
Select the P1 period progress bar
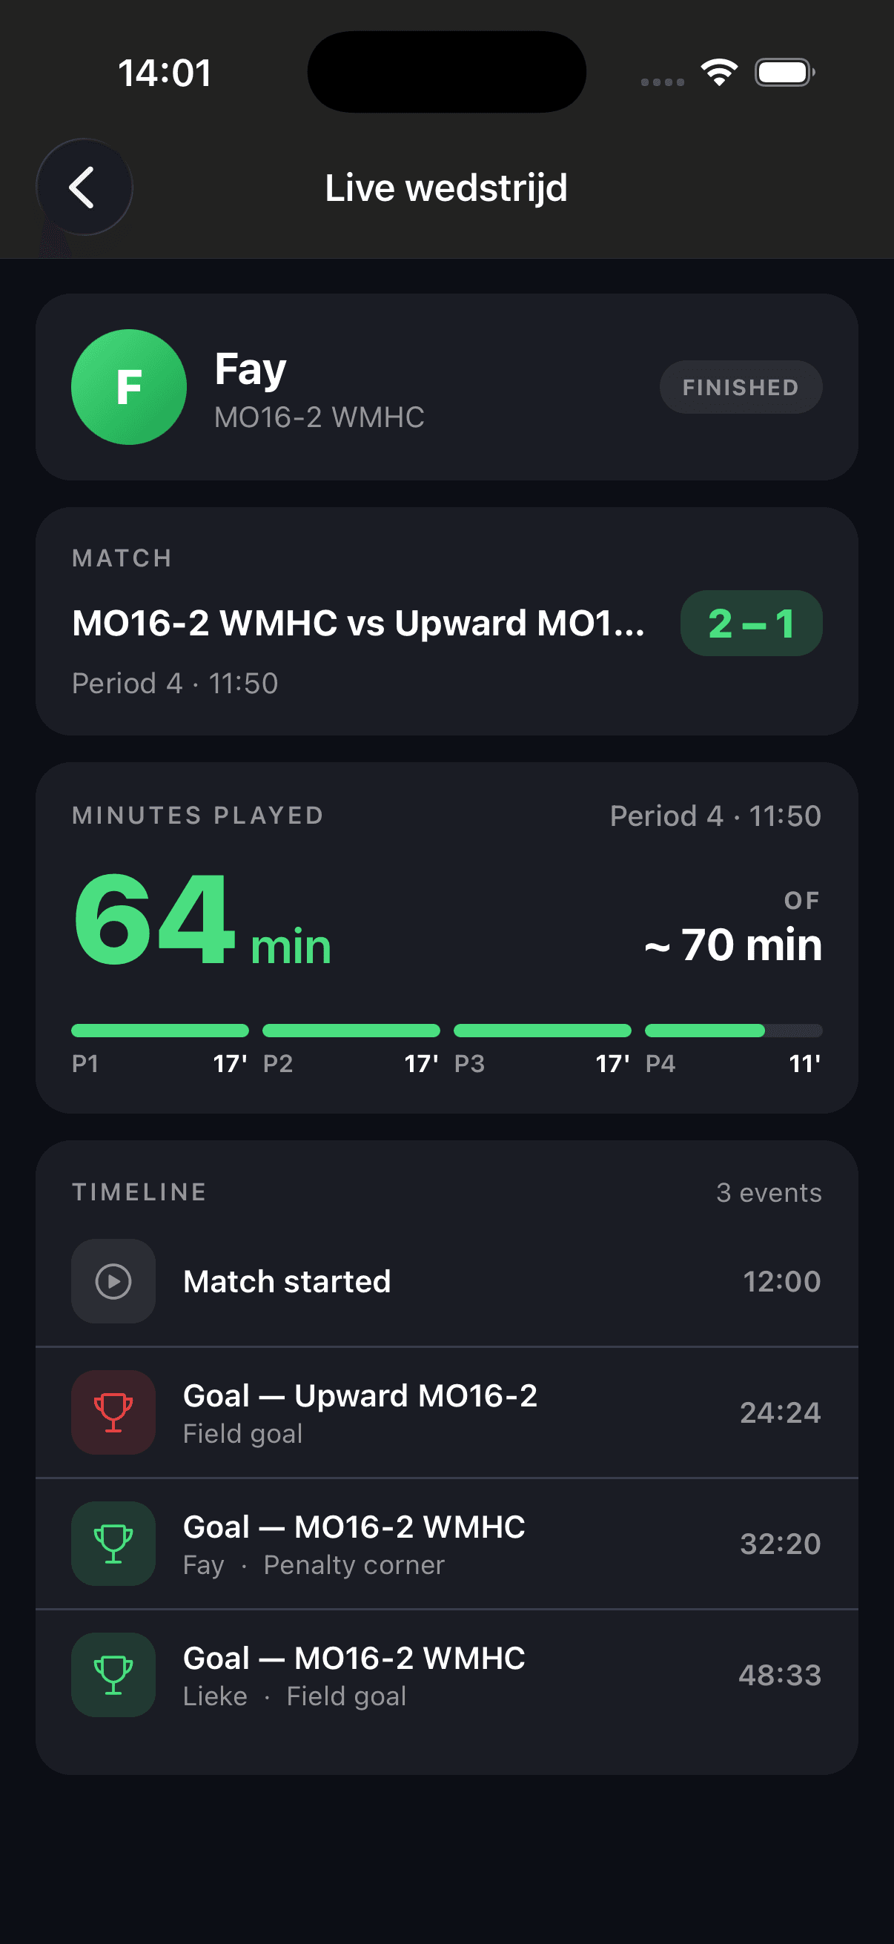pos(160,1031)
